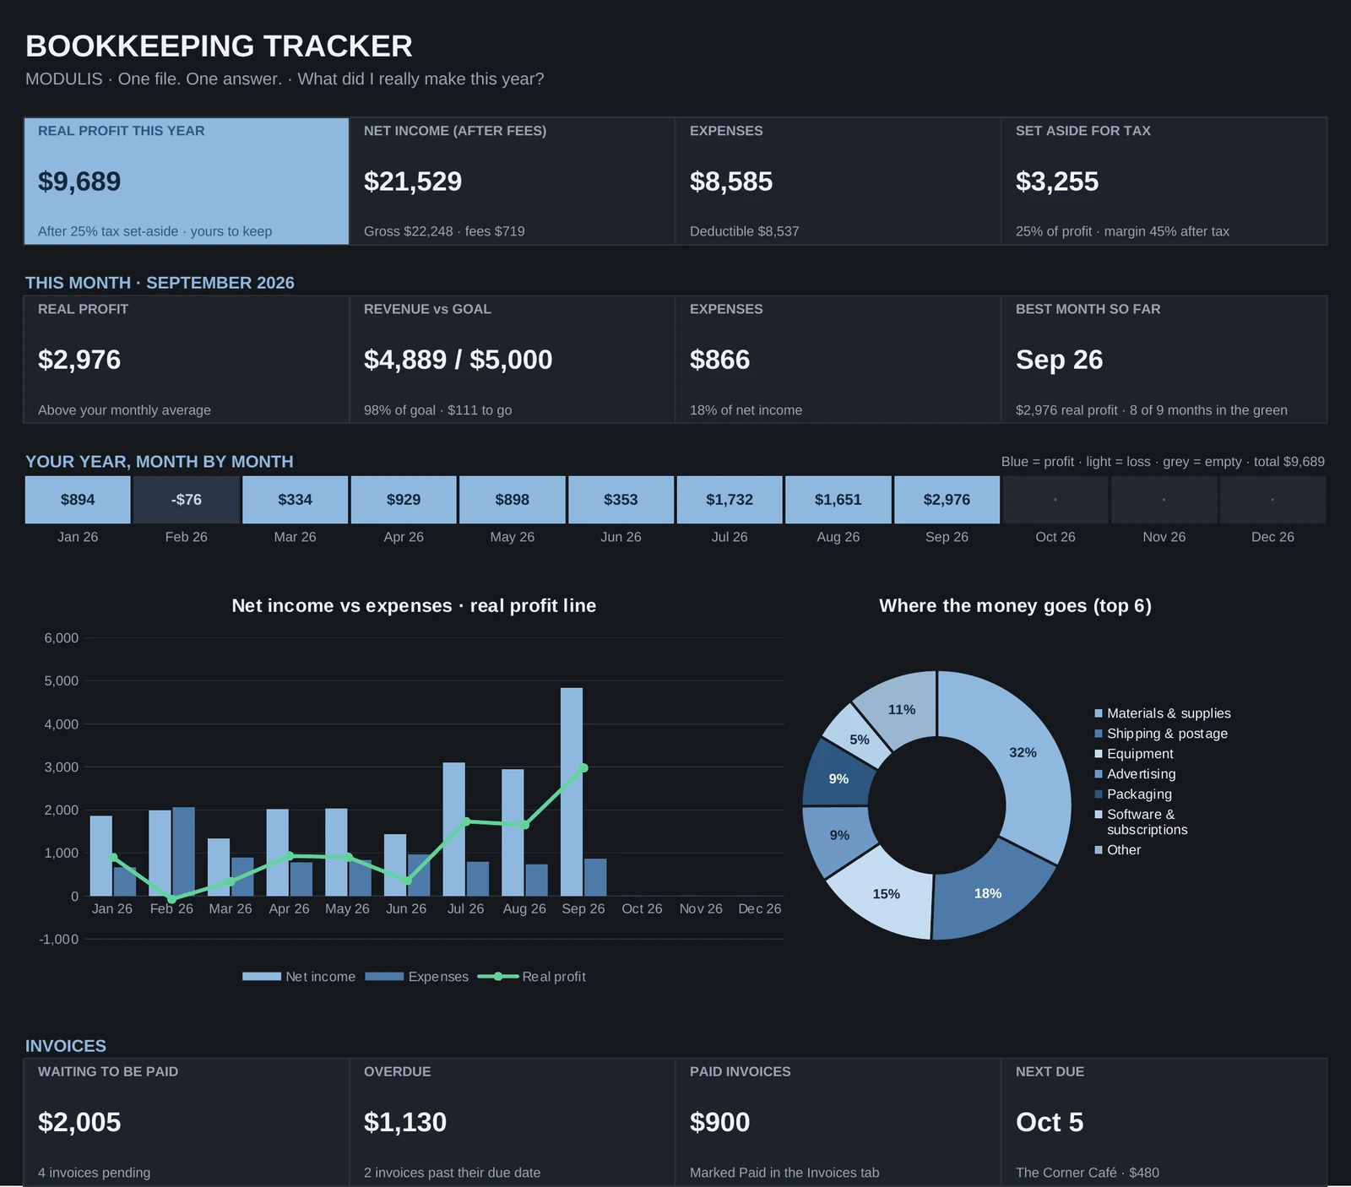This screenshot has width=1351, height=1187.
Task: Click the Jul 26 $1,732 month cell
Action: point(730,500)
